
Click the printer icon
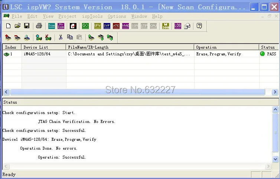coord(39,26)
